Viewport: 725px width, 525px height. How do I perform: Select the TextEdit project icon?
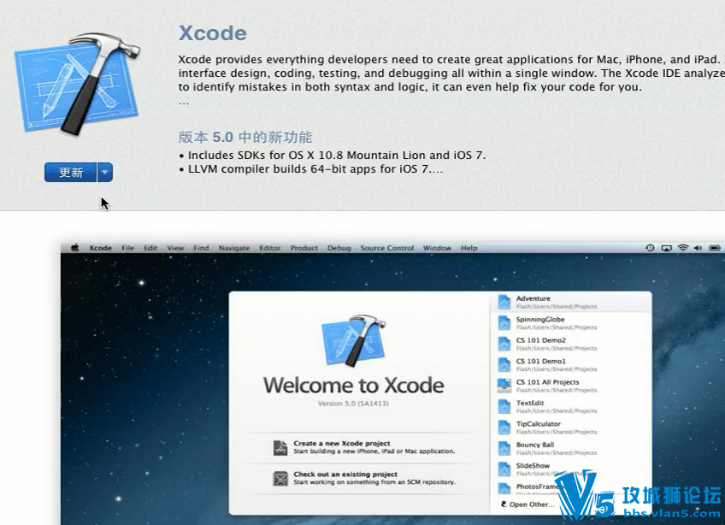504,407
